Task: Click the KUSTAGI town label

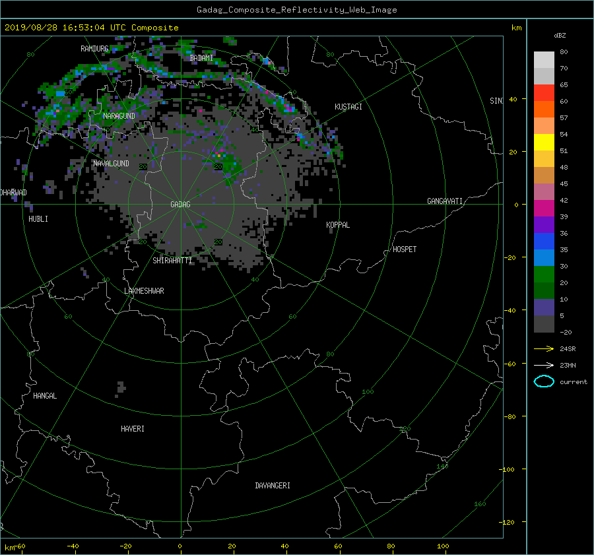Action: (348, 107)
